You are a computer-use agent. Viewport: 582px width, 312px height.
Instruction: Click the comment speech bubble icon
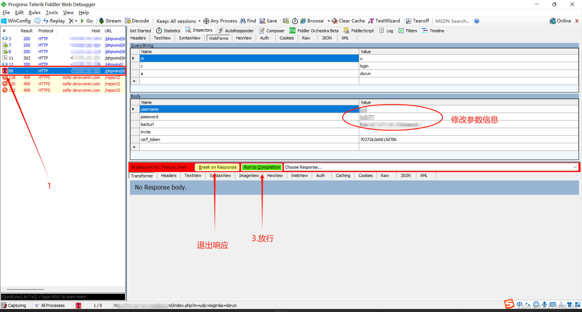pos(37,21)
